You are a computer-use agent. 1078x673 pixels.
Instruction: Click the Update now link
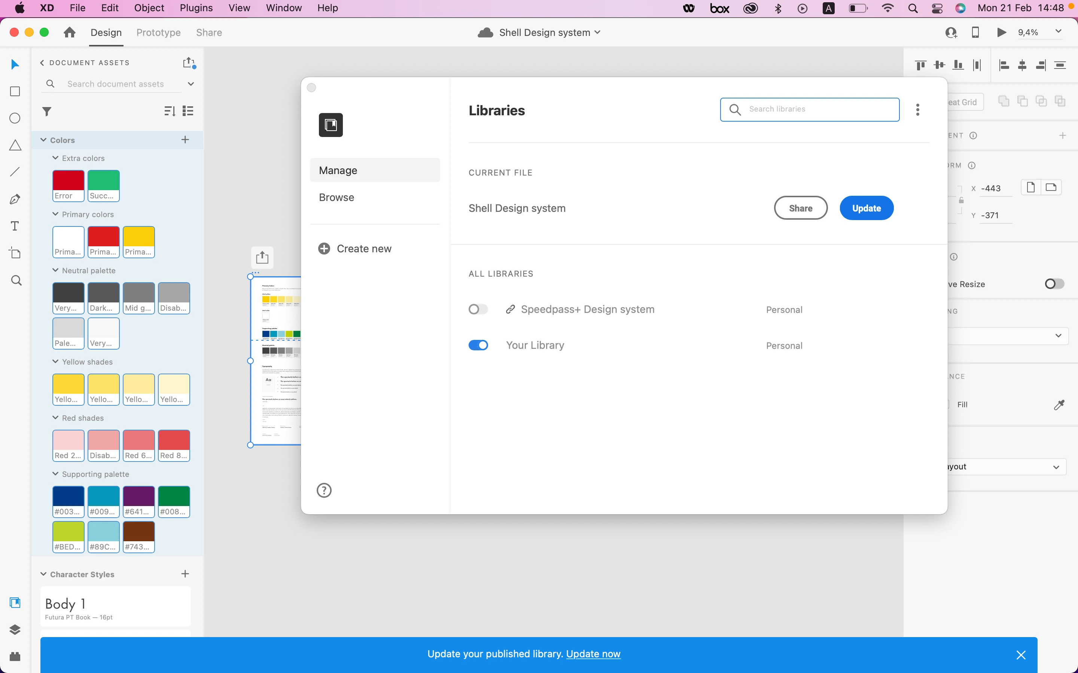click(593, 654)
